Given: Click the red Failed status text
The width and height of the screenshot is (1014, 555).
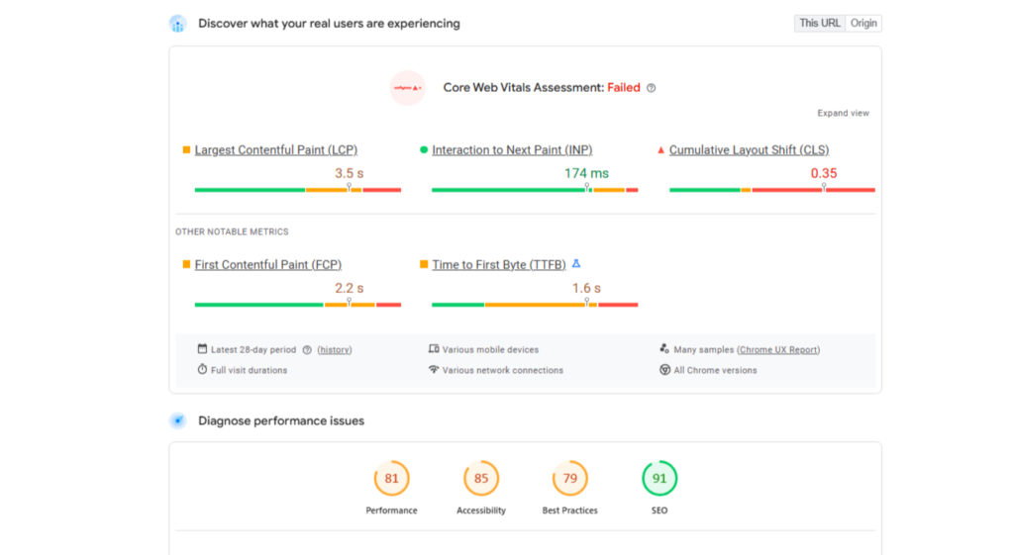Looking at the screenshot, I should [624, 88].
